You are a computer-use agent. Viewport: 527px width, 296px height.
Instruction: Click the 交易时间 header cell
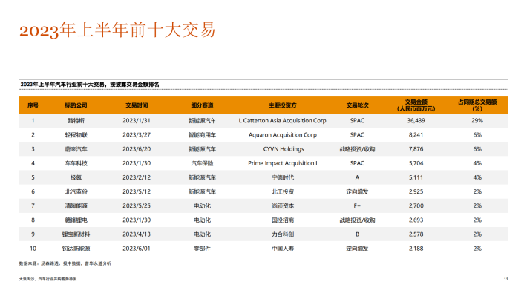[x=137, y=105]
